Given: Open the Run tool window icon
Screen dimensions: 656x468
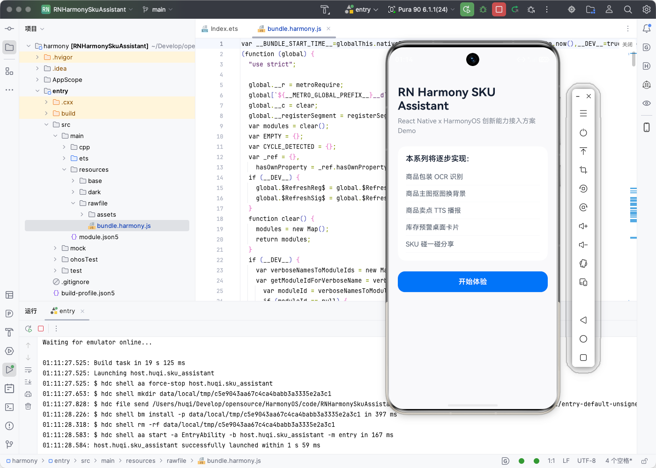Looking at the screenshot, I should coord(9,370).
